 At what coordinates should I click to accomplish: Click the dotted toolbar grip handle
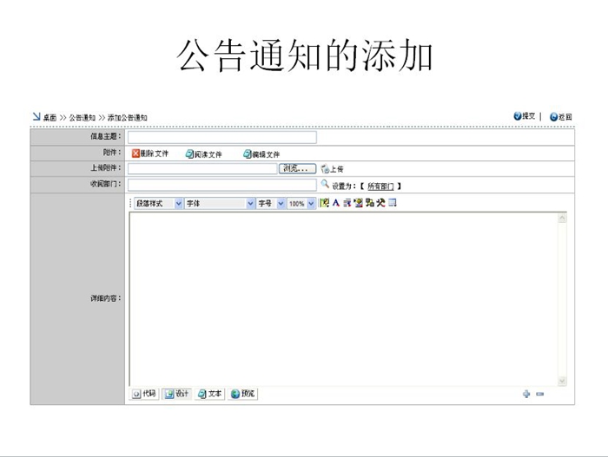130,203
